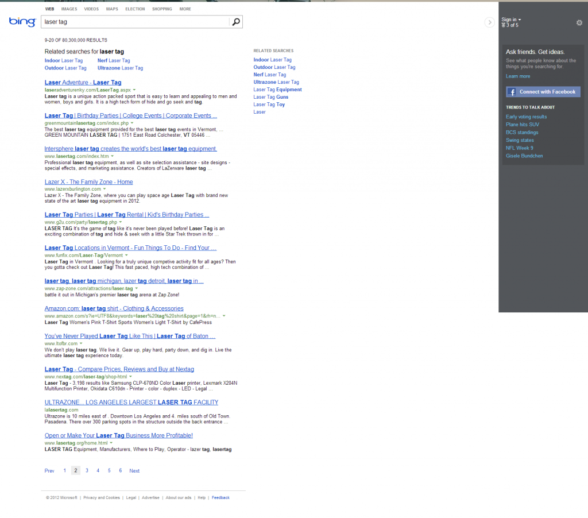Screen dimensions: 588x518
Task: Open You've Never Played Laser Tag result
Action: pyautogui.click(x=130, y=337)
